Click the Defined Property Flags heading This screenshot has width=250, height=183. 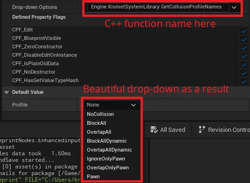[x=39, y=17]
